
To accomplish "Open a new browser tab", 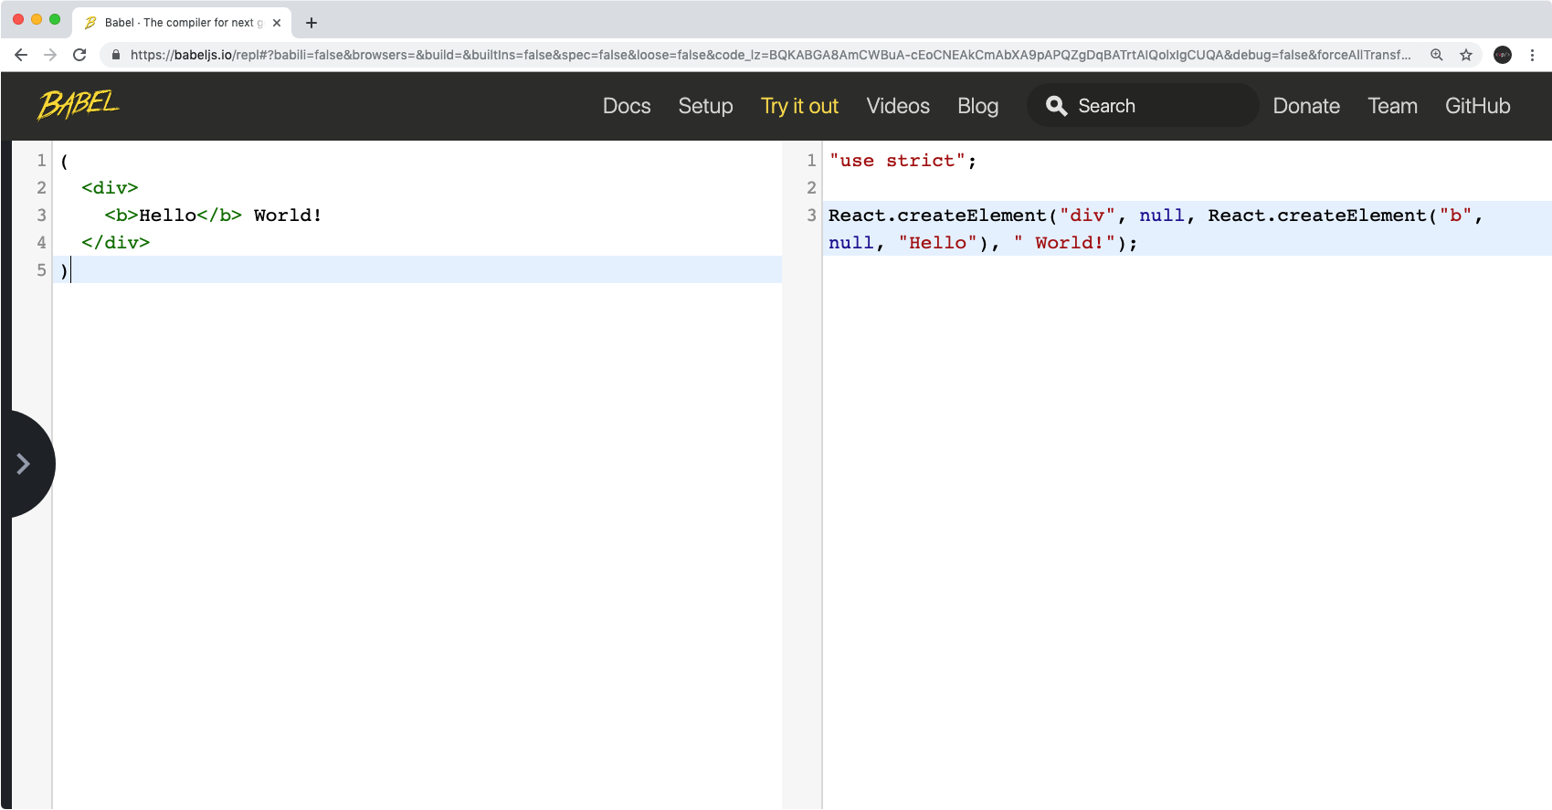I will (x=311, y=23).
